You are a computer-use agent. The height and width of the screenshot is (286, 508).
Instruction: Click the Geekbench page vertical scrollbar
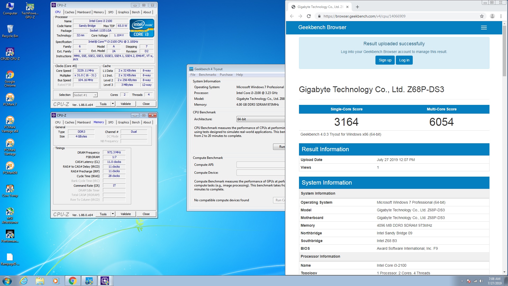[x=504, y=51]
